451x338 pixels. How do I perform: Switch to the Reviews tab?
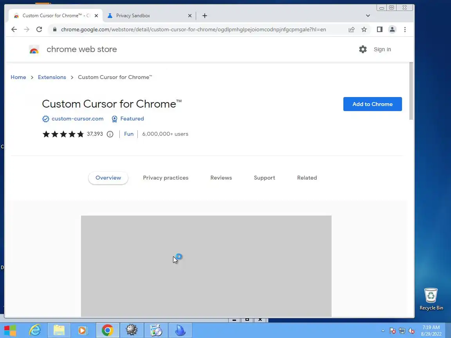[221, 178]
